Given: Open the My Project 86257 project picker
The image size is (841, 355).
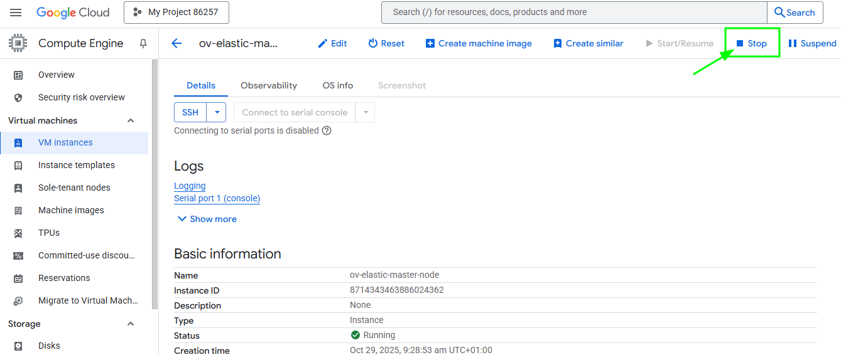Looking at the screenshot, I should pos(176,13).
